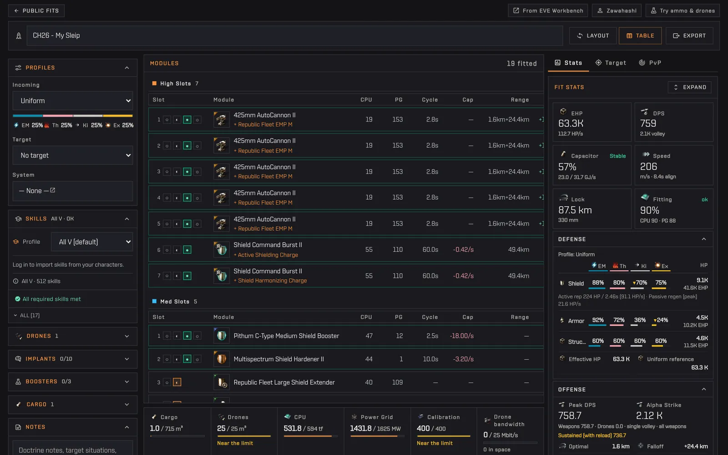Screen dimensions: 728x455
Task: Expand the Cargo section in sidebar
Action: coord(73,404)
